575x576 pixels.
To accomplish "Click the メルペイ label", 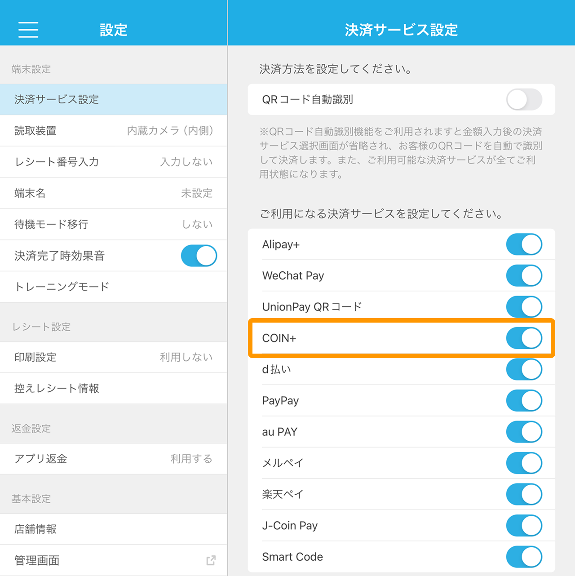I will pos(283,463).
